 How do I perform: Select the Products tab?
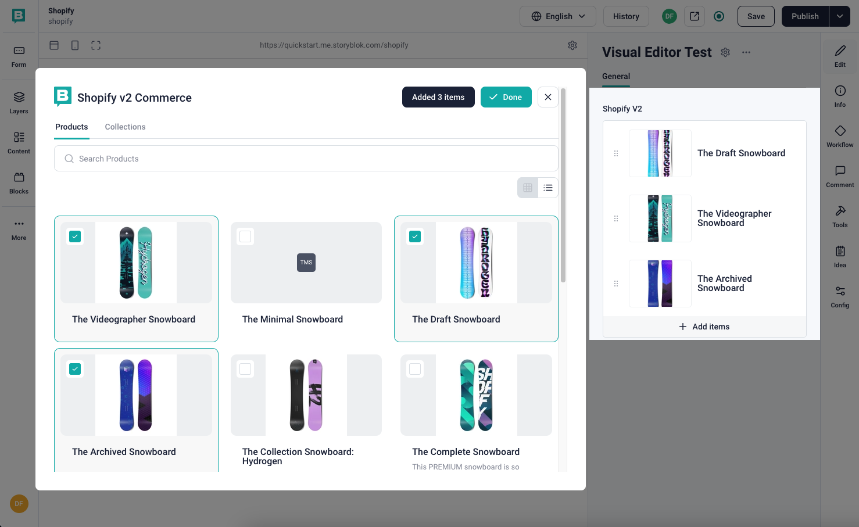pos(71,127)
